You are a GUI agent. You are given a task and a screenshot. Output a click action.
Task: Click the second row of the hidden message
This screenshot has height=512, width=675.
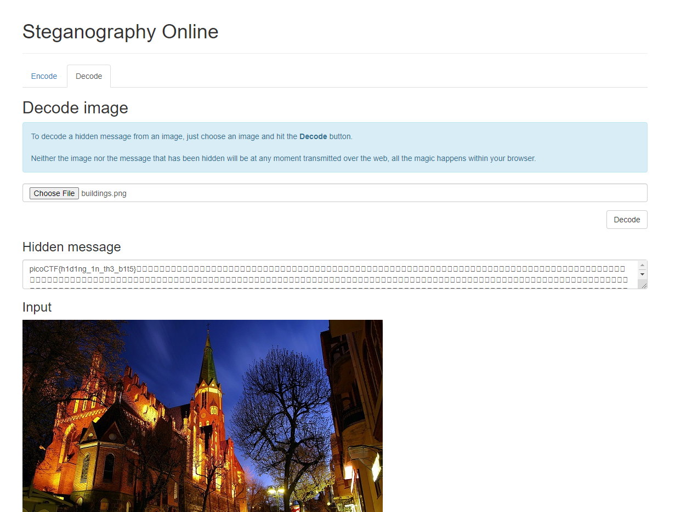coord(329,279)
